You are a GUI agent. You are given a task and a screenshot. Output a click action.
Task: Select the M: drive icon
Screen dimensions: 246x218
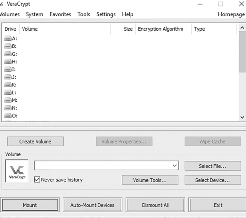click(8, 100)
